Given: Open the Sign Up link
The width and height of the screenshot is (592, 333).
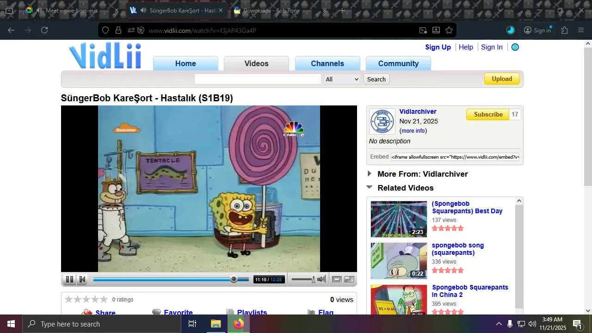Looking at the screenshot, I should point(438,47).
